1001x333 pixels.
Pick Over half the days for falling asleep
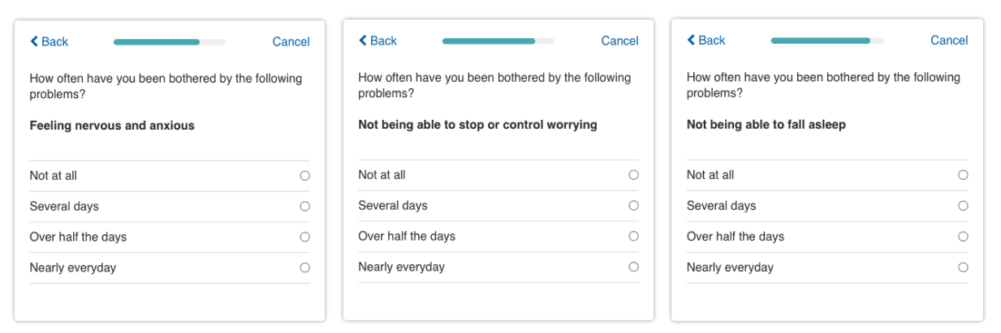click(963, 237)
